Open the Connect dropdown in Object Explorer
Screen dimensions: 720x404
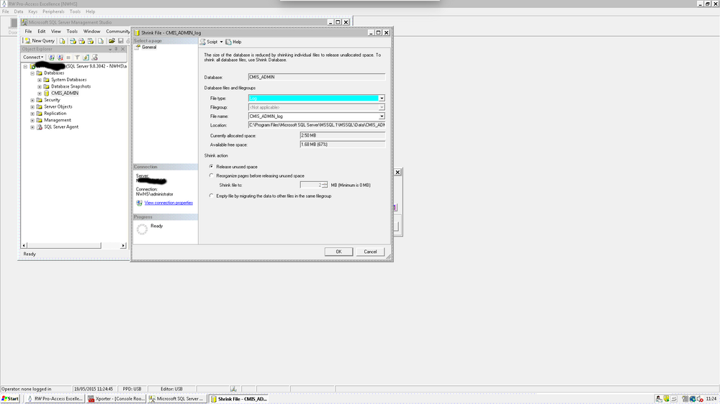33,58
